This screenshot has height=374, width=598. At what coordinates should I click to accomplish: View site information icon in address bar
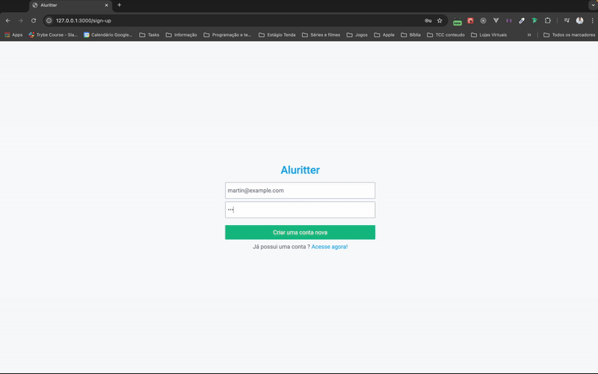(x=49, y=21)
